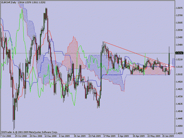Click the 1.4445 price axis label
Viewport: 184px width, 138px height.
click(179, 119)
